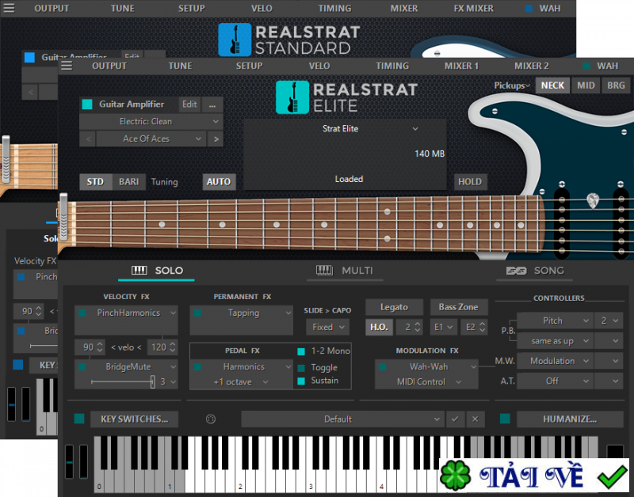634x497 pixels.
Task: Click the RealStrat Standard guitar logo icon
Action: tap(235, 40)
